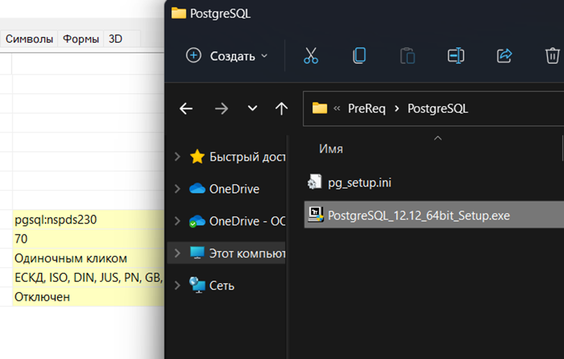Expand the Этот компьютер tree node
Image resolution: width=564 pixels, height=359 pixels.
(177, 254)
